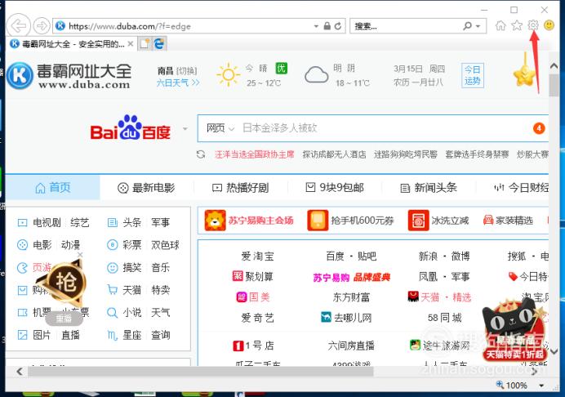Click the 今日运势 button

[473, 75]
